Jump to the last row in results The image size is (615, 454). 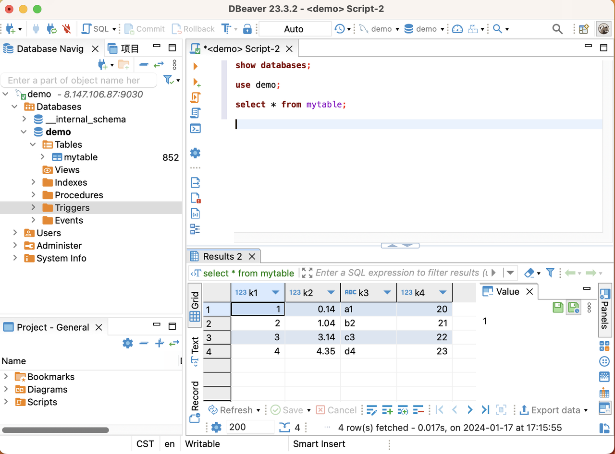485,410
